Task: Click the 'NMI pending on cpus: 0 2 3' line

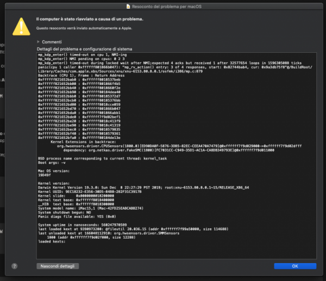Action: pos(81,59)
